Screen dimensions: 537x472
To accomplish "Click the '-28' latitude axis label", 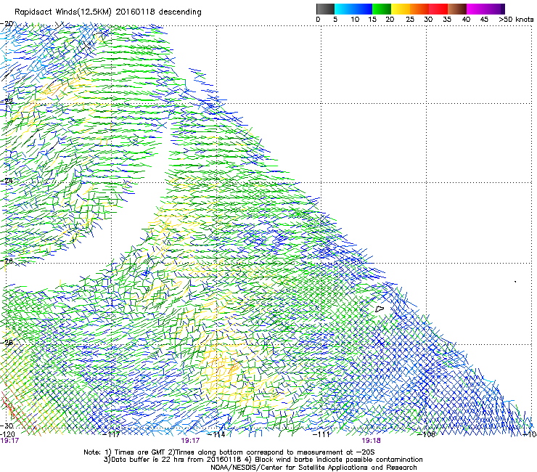I will click(7, 342).
